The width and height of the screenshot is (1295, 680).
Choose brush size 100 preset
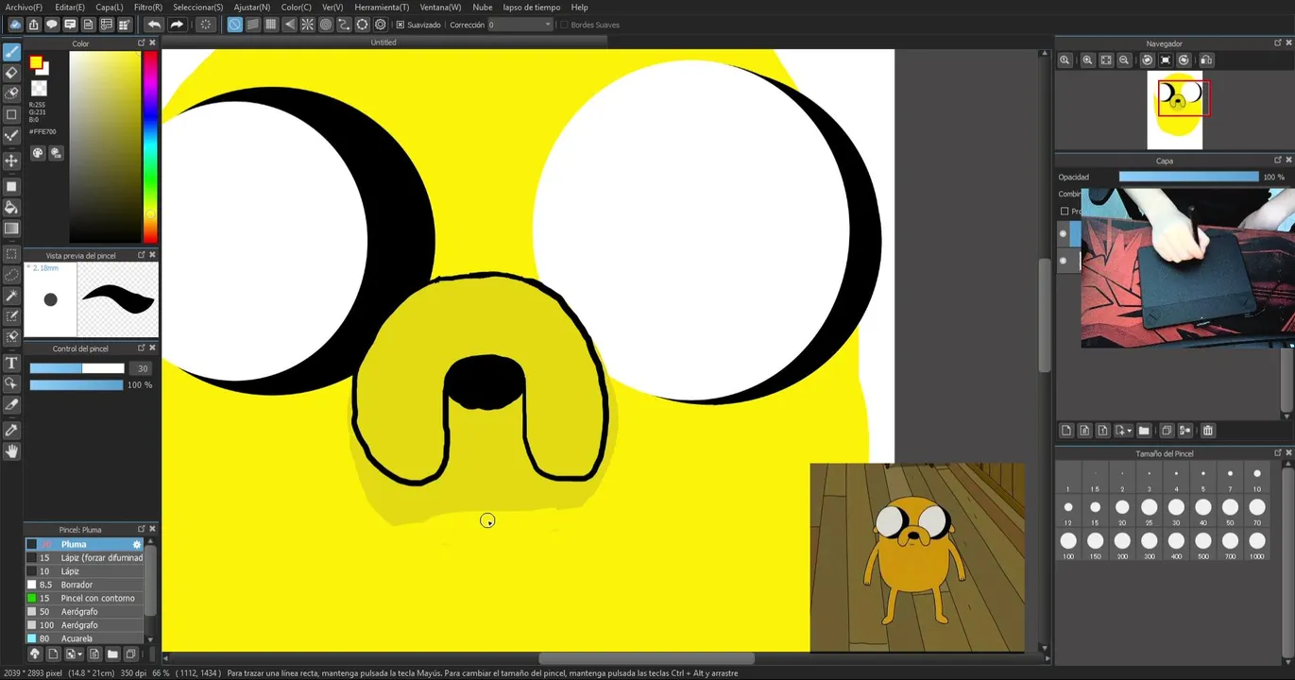click(x=1068, y=545)
